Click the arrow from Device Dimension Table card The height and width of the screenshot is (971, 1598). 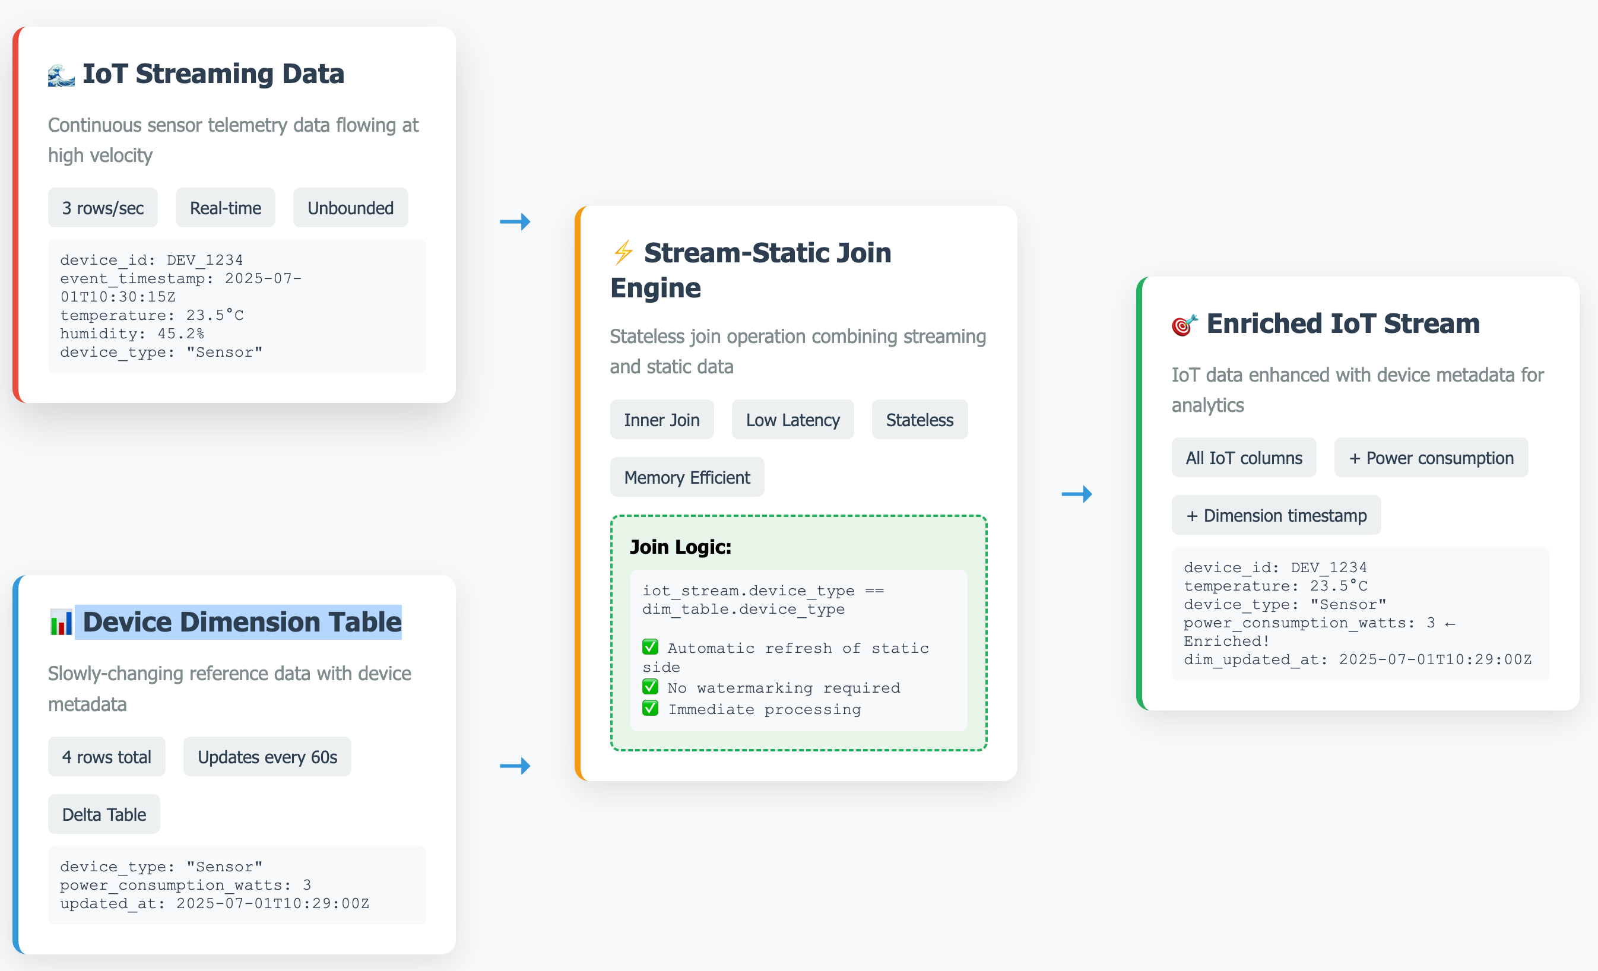coord(515,766)
